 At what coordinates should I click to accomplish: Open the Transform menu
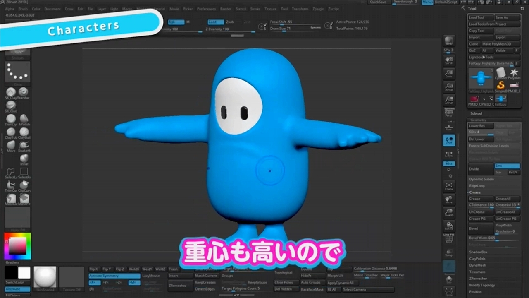click(300, 9)
